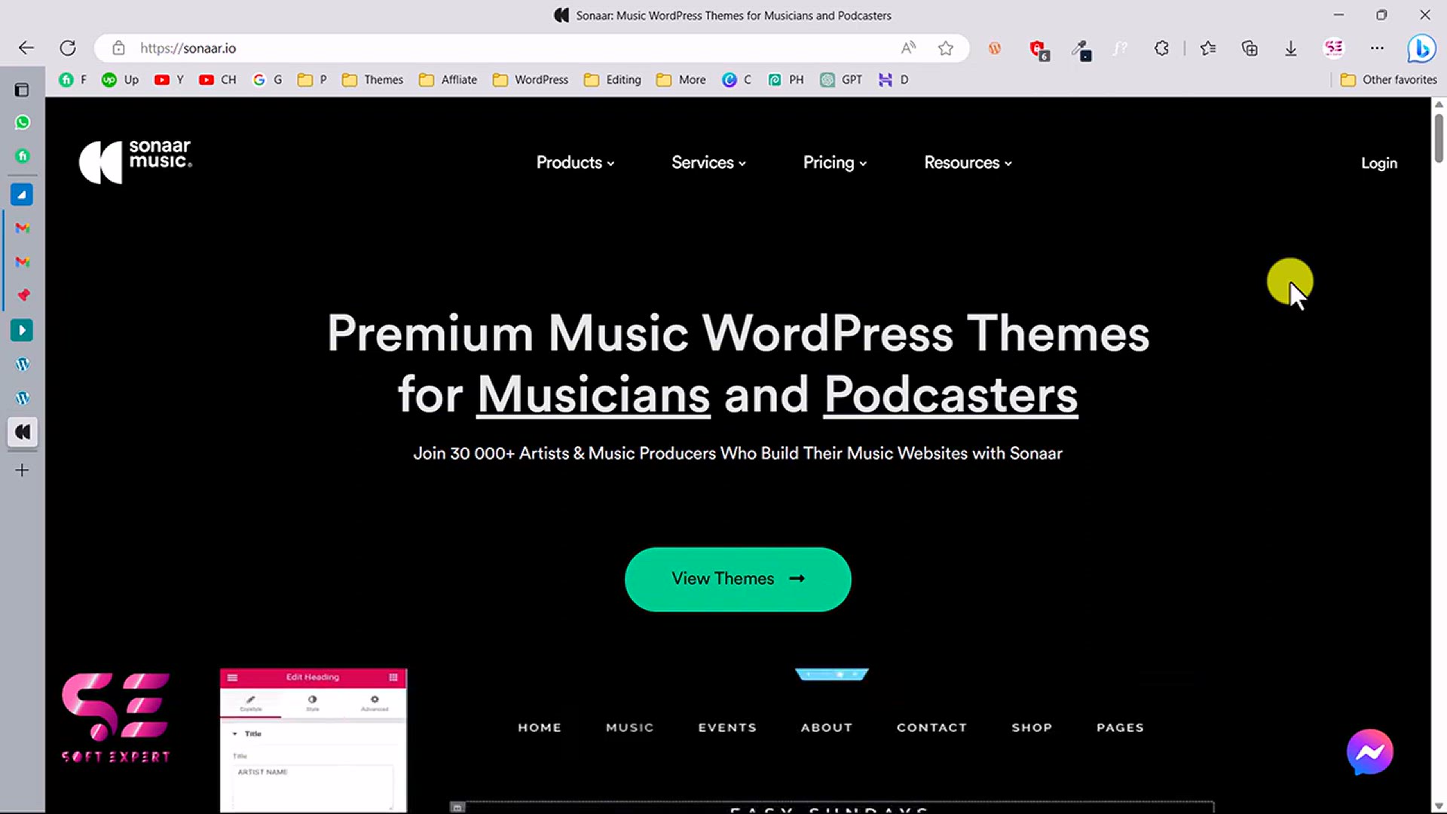Click HOME in the theme preview

pyautogui.click(x=540, y=727)
